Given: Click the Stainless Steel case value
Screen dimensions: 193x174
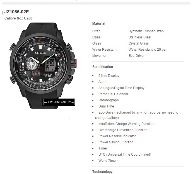Looking at the screenshot, I should coord(140,37).
